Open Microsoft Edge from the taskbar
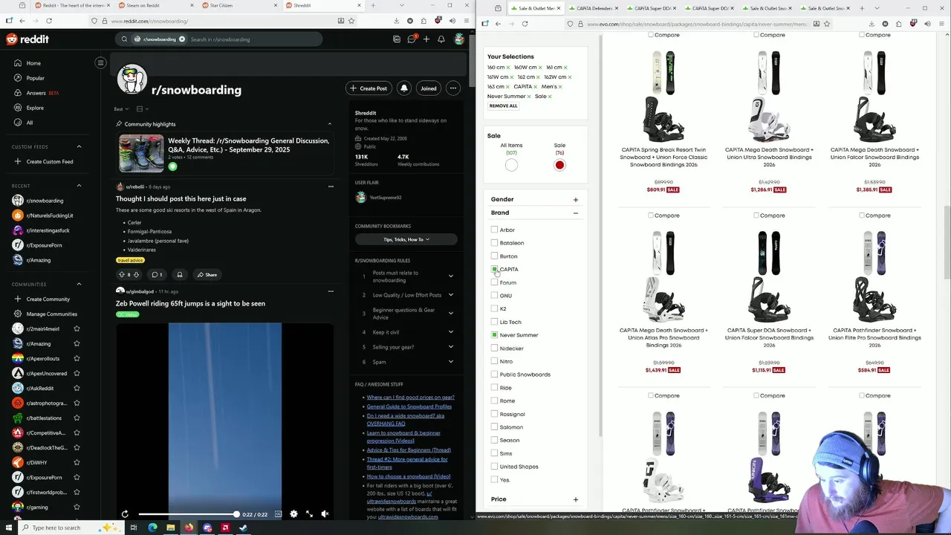 [152, 528]
